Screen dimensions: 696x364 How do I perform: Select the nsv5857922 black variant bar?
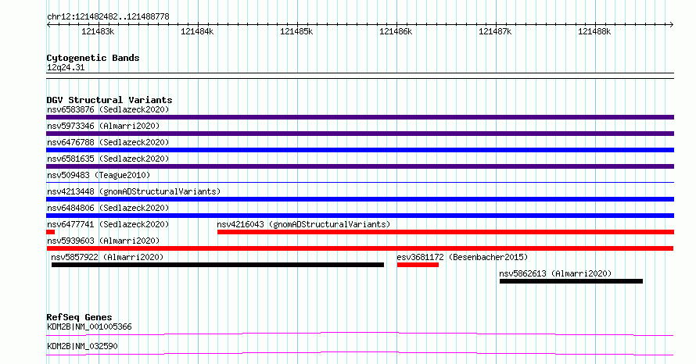tap(217, 265)
